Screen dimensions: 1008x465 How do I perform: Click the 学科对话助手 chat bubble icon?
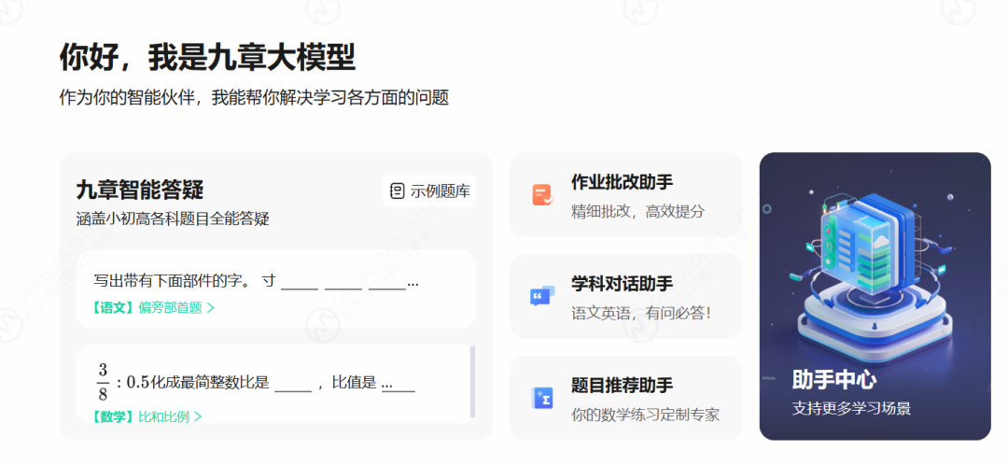point(542,296)
